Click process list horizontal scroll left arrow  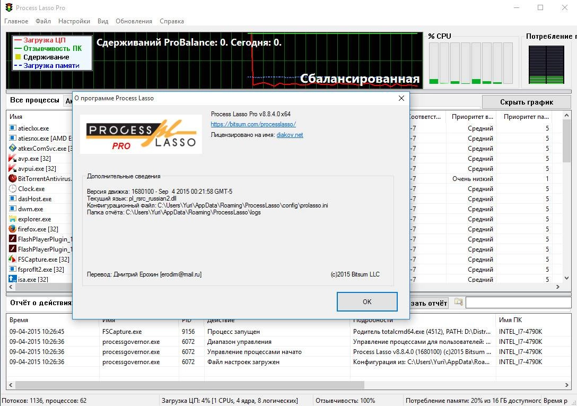pos(10,286)
